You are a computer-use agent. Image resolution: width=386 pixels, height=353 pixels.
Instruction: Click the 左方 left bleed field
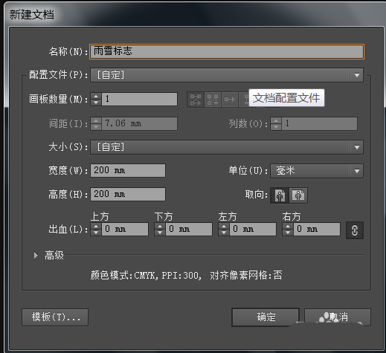[253, 229]
